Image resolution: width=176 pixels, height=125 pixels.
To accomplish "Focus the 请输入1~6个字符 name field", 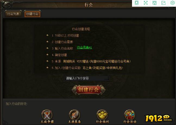I will tap(87, 78).
